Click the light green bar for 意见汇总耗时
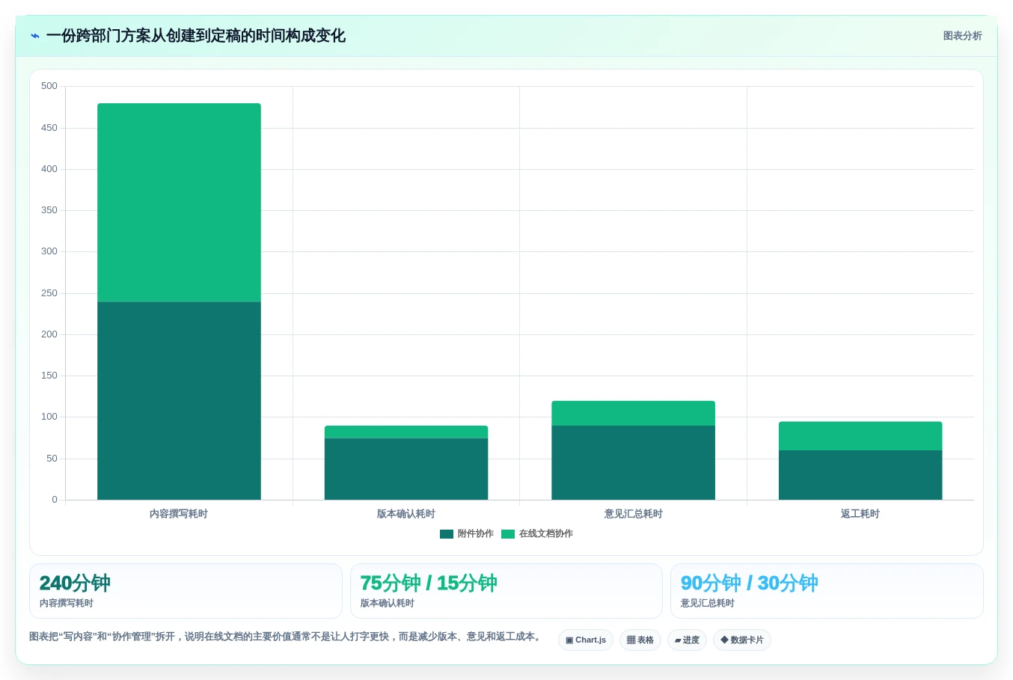Viewport: 1013px width, 680px height. (634, 414)
